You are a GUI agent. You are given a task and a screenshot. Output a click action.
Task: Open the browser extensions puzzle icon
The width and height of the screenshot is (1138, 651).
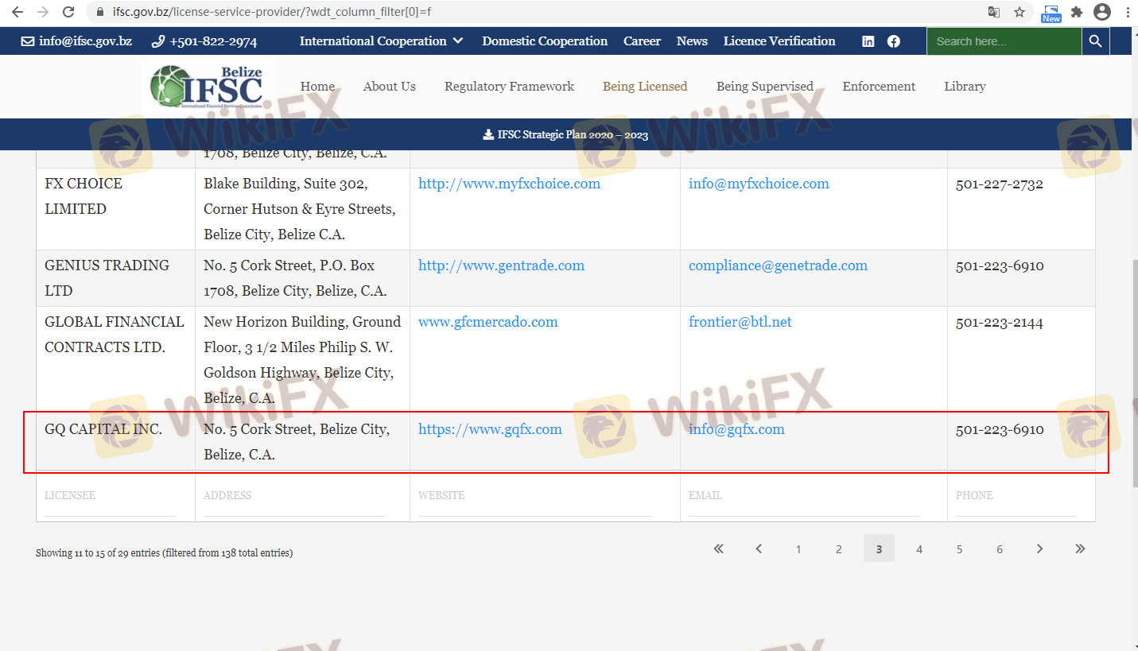click(x=1077, y=12)
